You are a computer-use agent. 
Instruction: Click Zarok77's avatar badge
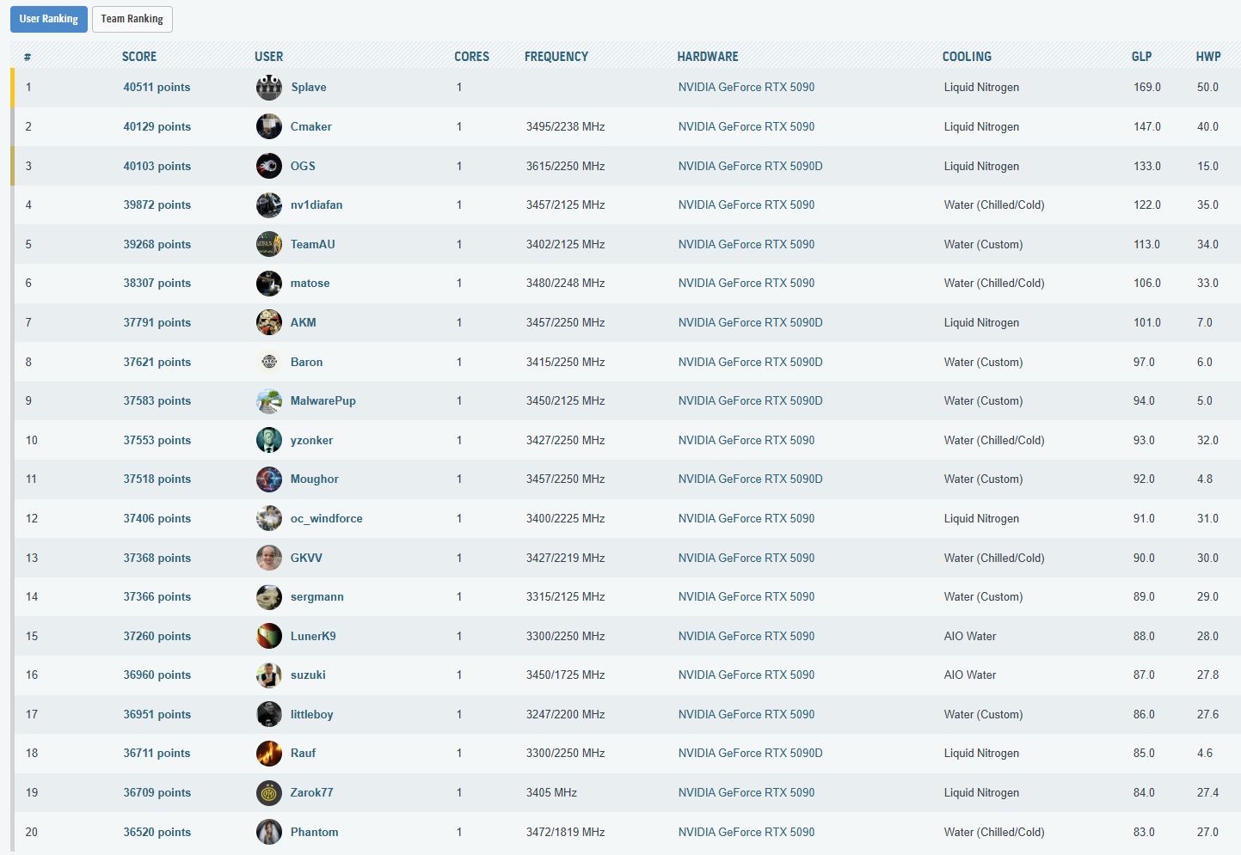point(269,793)
